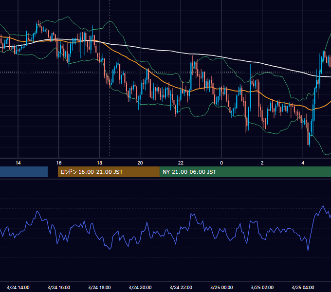Click the blue session bar before London
Viewport: 331px width, 292px height.
[x=24, y=172]
